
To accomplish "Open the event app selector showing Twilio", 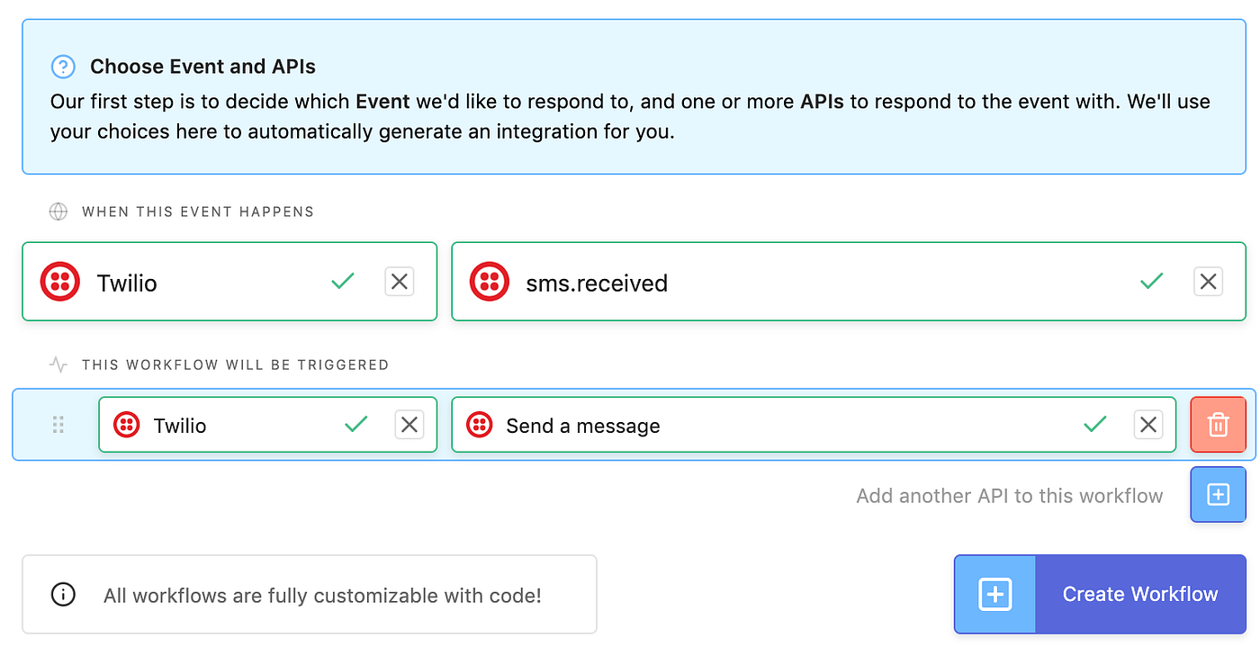I will coord(180,282).
